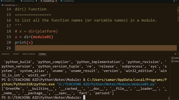179x100 pixels.
Task: Open the launch profile dropdown beside plus
Action: coord(178,54)
